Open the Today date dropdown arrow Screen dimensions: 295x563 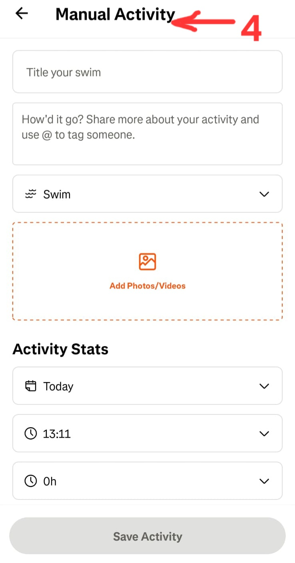click(264, 386)
